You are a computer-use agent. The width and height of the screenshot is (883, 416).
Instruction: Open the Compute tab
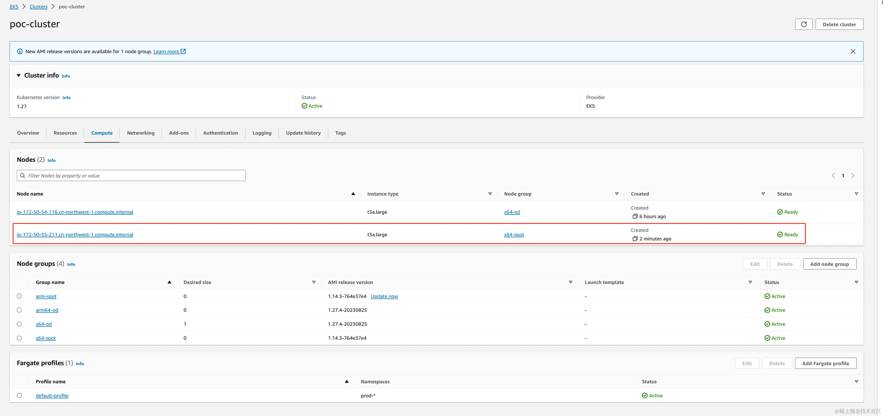[102, 133]
